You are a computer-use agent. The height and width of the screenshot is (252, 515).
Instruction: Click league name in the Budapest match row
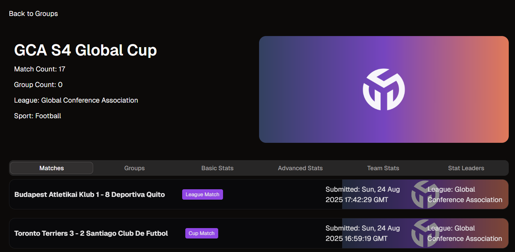(x=465, y=194)
